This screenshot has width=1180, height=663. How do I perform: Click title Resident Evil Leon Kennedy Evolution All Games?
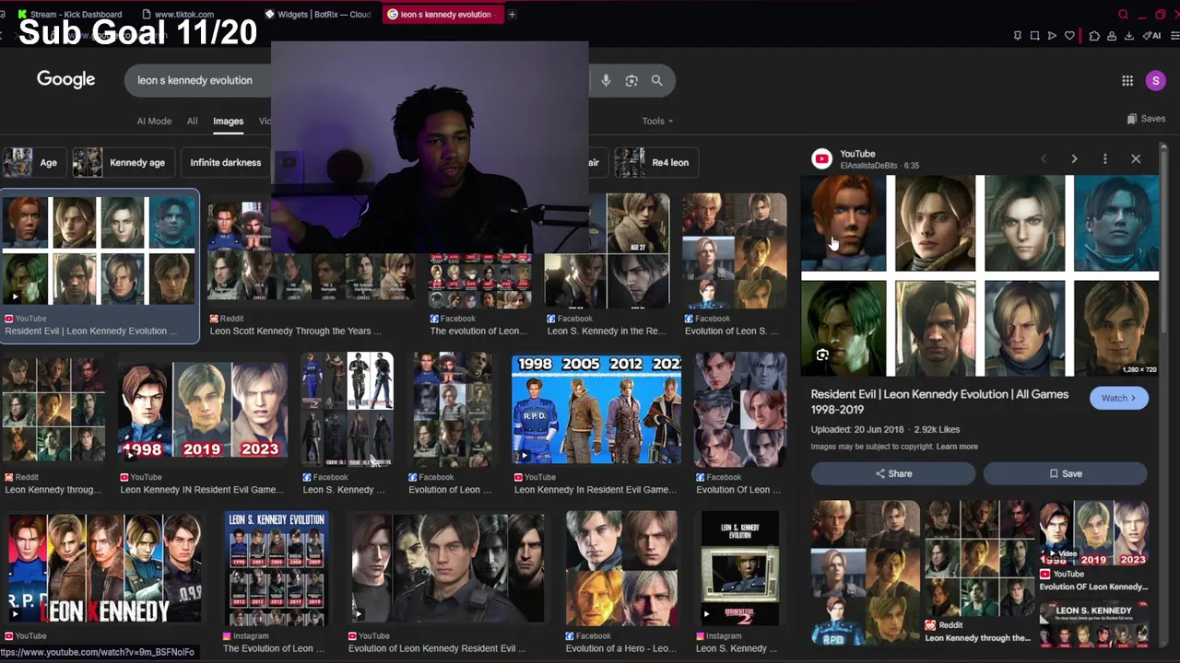click(x=939, y=401)
